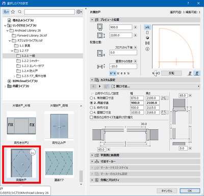The height and width of the screenshot is (196, 204).
Task: Click the キャンセル button
Action: [x=167, y=191]
